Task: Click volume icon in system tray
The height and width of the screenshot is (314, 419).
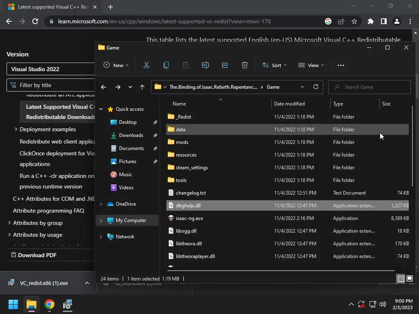Action: click(x=383, y=304)
